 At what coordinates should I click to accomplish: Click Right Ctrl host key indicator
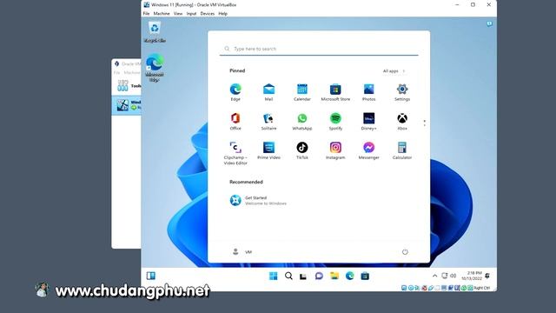coord(482,288)
